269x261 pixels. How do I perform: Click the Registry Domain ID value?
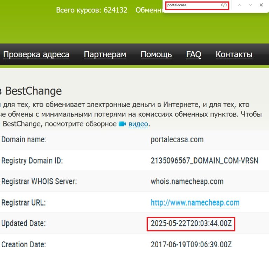(x=204, y=161)
